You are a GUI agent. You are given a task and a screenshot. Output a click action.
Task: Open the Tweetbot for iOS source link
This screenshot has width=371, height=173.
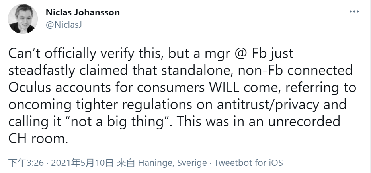coord(248,163)
